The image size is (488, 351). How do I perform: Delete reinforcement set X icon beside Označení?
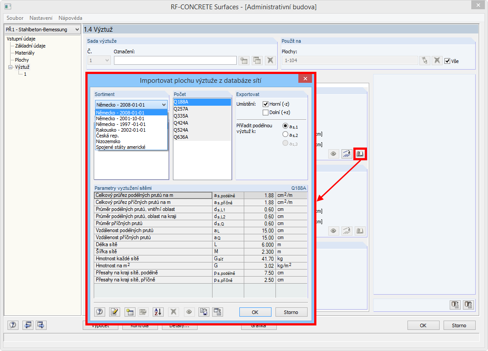(270, 60)
